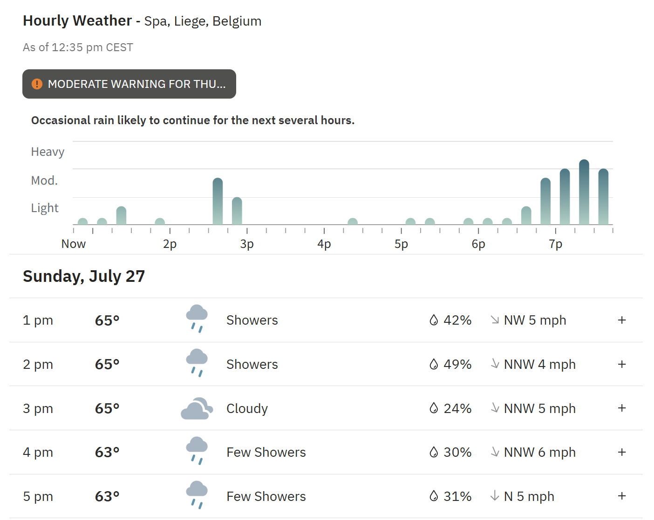Click the wind arrow icon beside NW 5 mph

(495, 320)
